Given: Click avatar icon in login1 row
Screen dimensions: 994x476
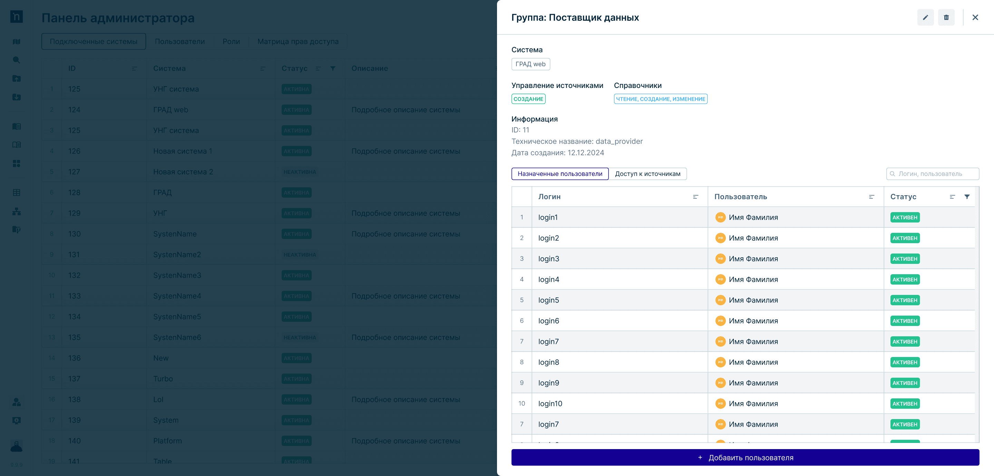Looking at the screenshot, I should pos(720,217).
